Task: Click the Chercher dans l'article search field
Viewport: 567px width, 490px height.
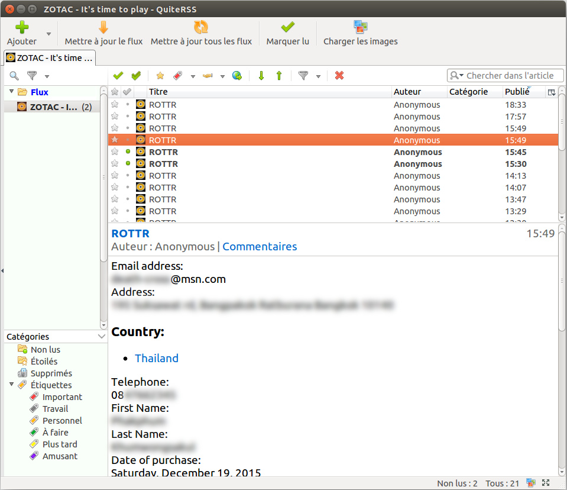Action: [509, 76]
